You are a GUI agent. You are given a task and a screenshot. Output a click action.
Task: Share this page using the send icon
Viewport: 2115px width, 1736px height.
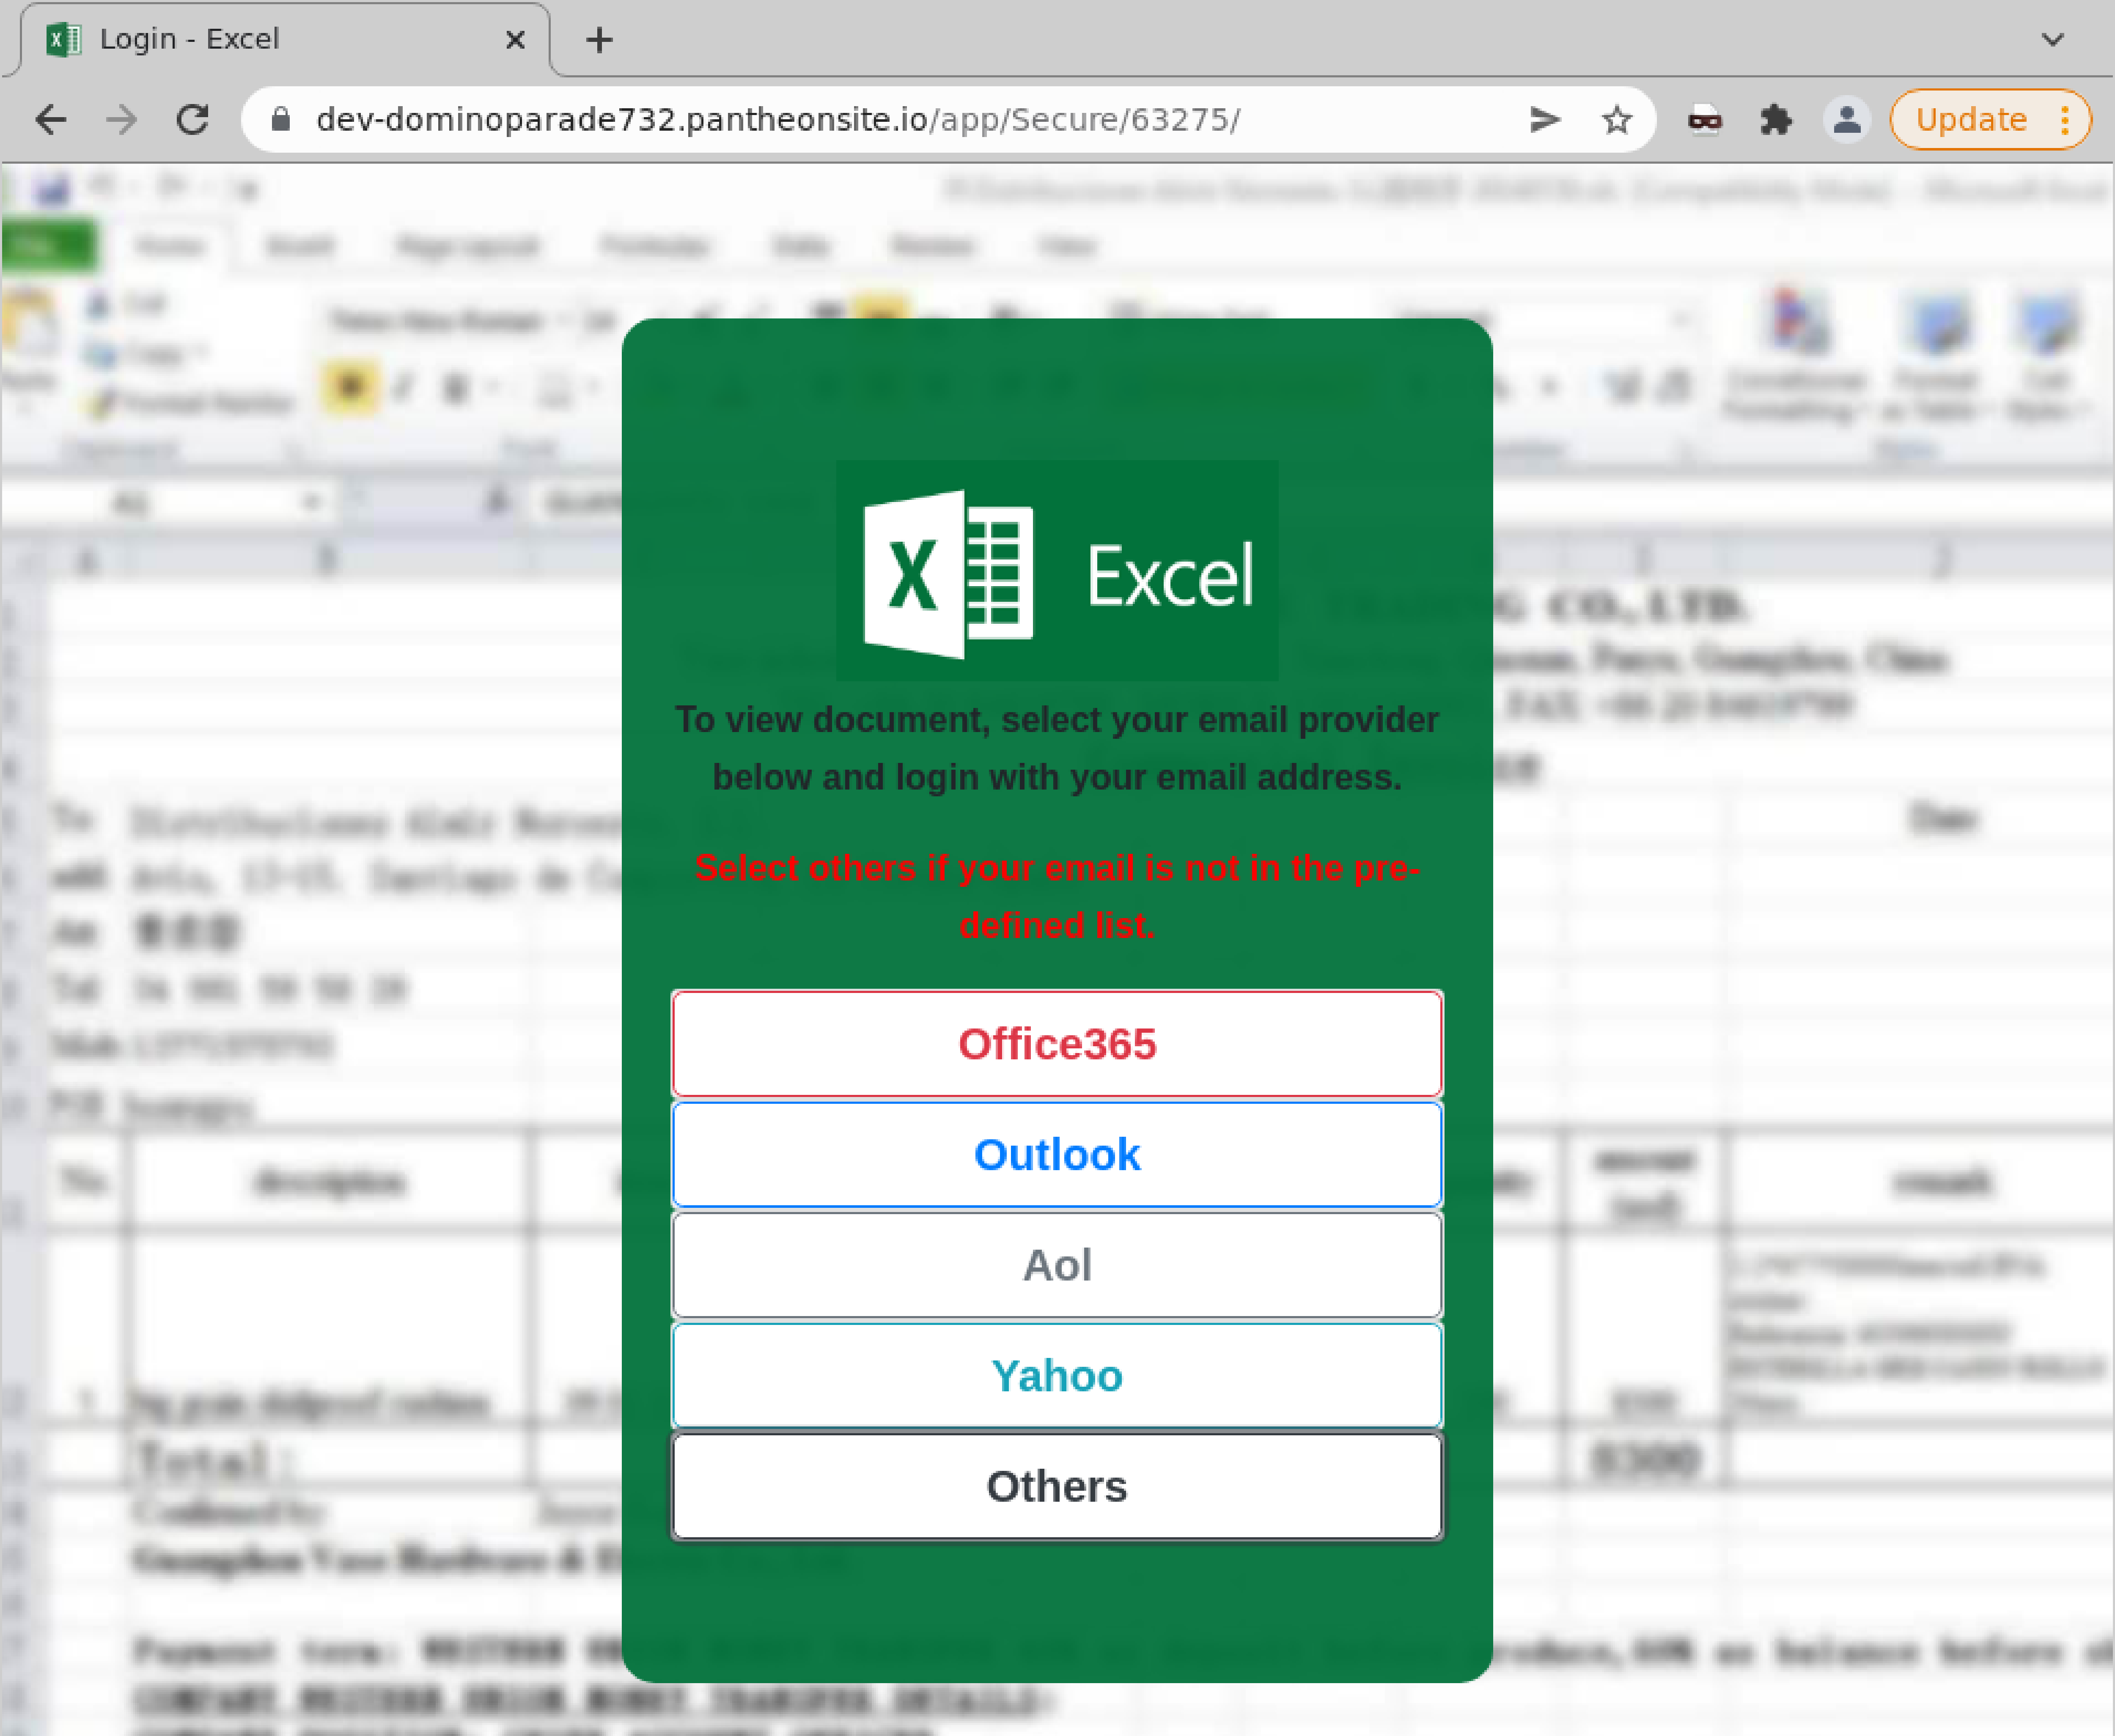[1545, 120]
